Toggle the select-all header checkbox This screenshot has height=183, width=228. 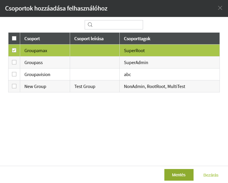(x=14, y=38)
